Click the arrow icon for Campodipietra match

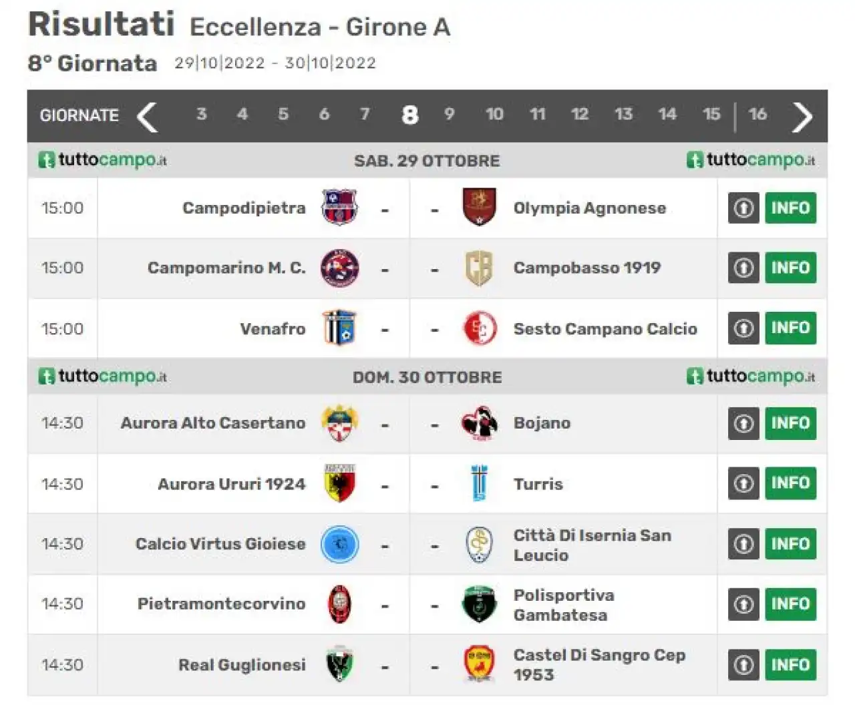point(743,208)
